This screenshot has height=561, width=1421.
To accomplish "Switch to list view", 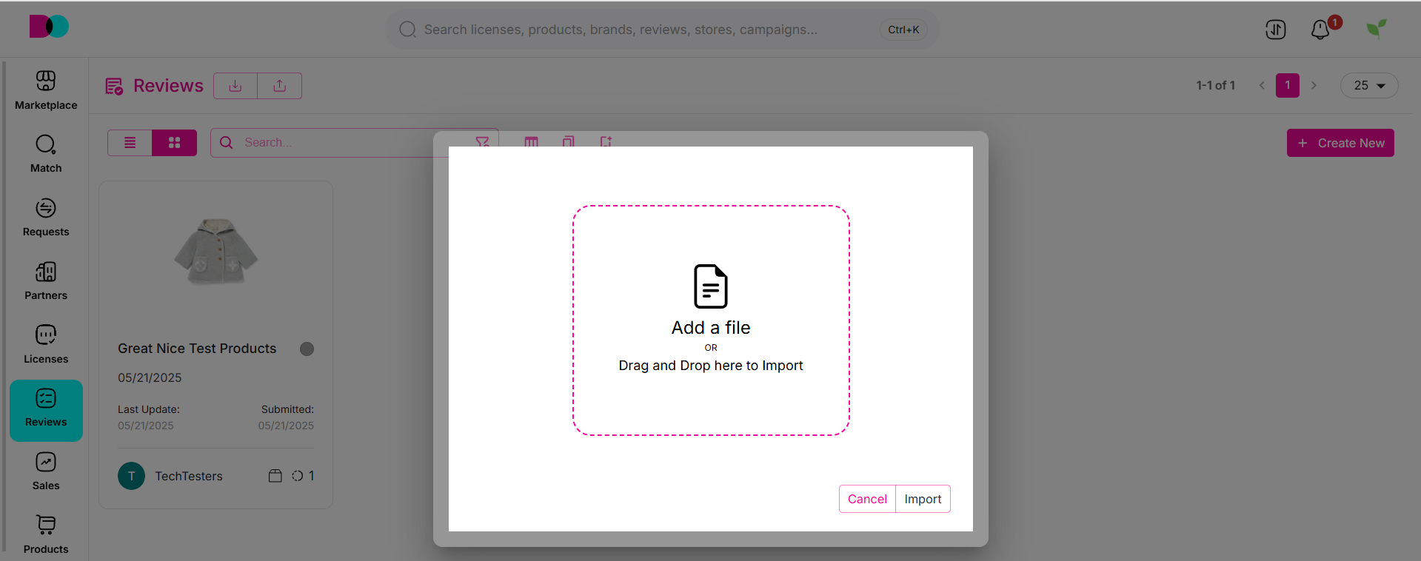I will point(130,143).
